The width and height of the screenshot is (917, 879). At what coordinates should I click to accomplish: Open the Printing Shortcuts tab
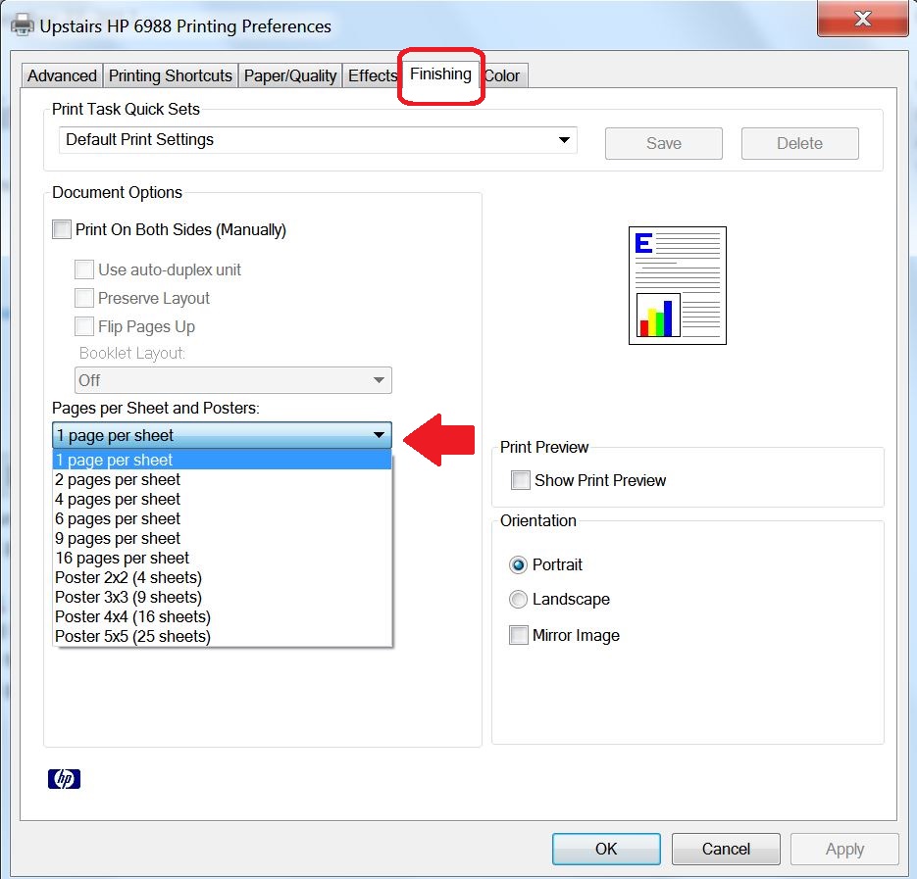click(x=171, y=76)
